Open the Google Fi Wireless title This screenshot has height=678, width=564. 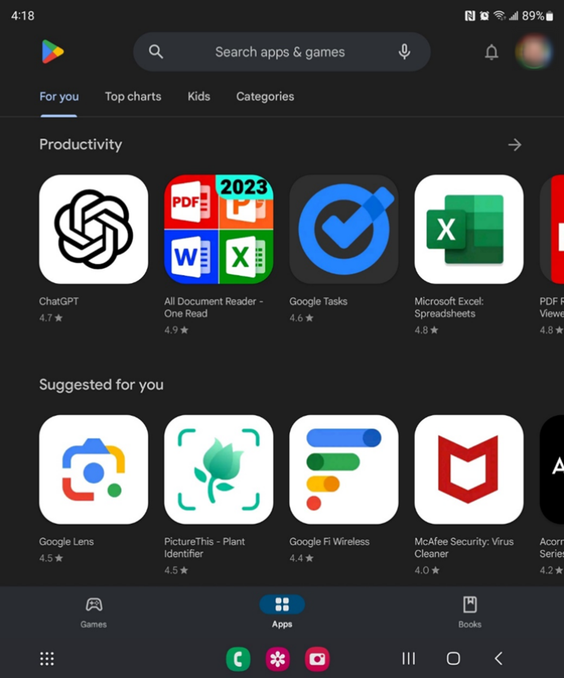330,542
